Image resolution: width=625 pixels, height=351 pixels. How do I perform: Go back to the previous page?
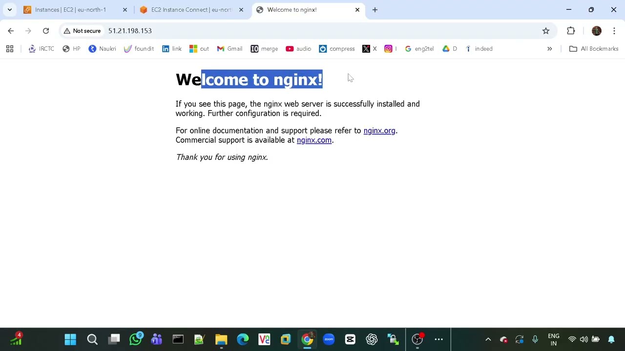(11, 31)
